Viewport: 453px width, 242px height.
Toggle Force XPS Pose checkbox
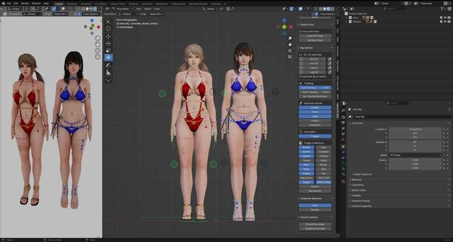pyautogui.click(x=300, y=32)
